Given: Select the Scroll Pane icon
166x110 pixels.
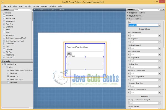Looking at the screenshot, I should pos(4,35).
